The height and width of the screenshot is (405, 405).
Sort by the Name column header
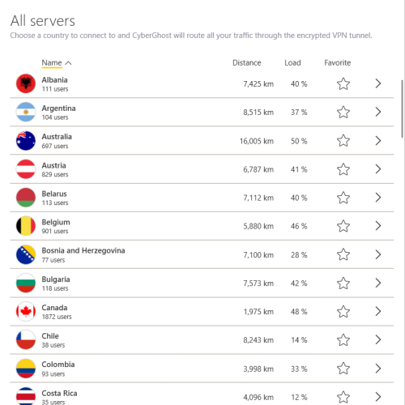click(x=52, y=62)
